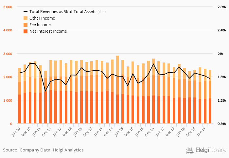Click the Source: Company Data, Helgi Analytics text
229x158 pixels.
(43, 150)
